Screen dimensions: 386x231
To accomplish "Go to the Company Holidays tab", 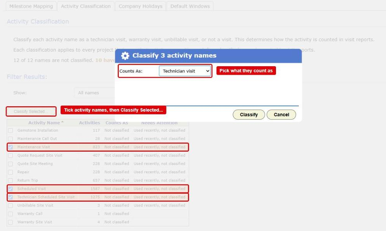I will click(141, 6).
